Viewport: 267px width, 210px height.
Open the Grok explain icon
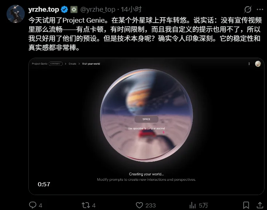(248, 9)
